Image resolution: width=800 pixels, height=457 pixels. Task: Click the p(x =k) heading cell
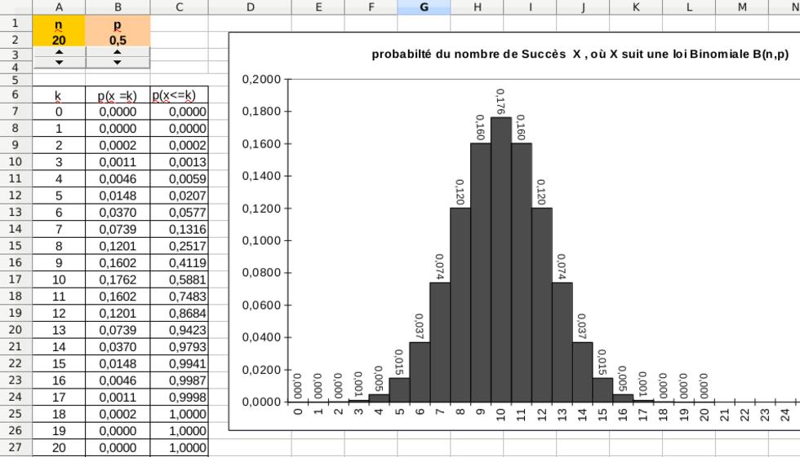click(118, 95)
